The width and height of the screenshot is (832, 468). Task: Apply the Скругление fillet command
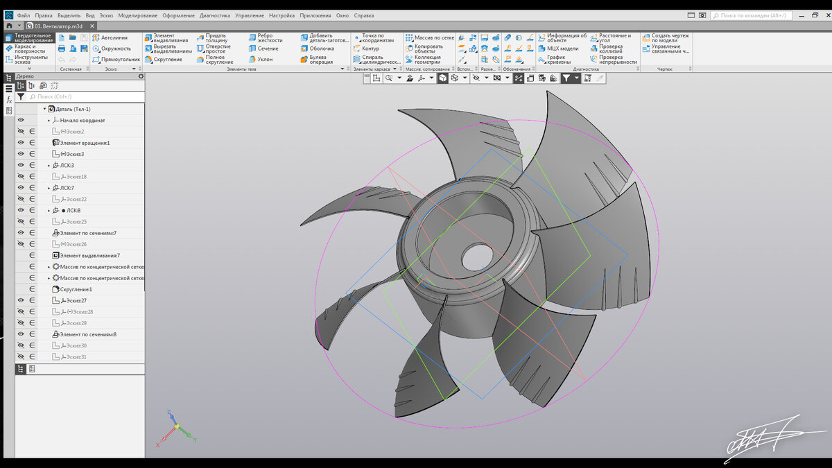coord(164,60)
